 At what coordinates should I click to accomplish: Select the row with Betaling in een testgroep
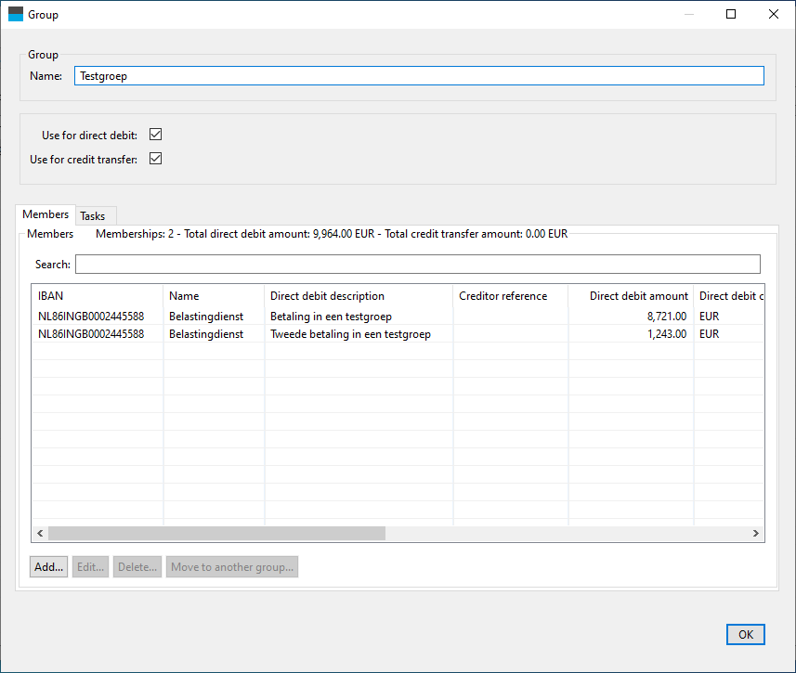pos(331,317)
